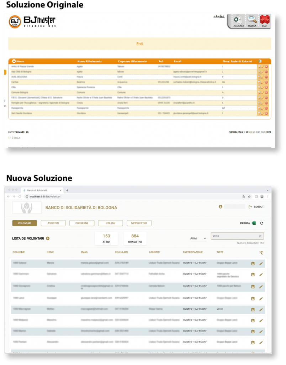Click the sort icon beside the Nome header

click(14, 61)
